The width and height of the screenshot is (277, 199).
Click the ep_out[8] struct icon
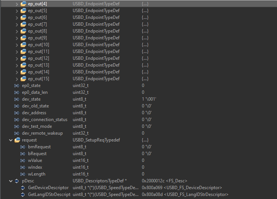coord(23,31)
